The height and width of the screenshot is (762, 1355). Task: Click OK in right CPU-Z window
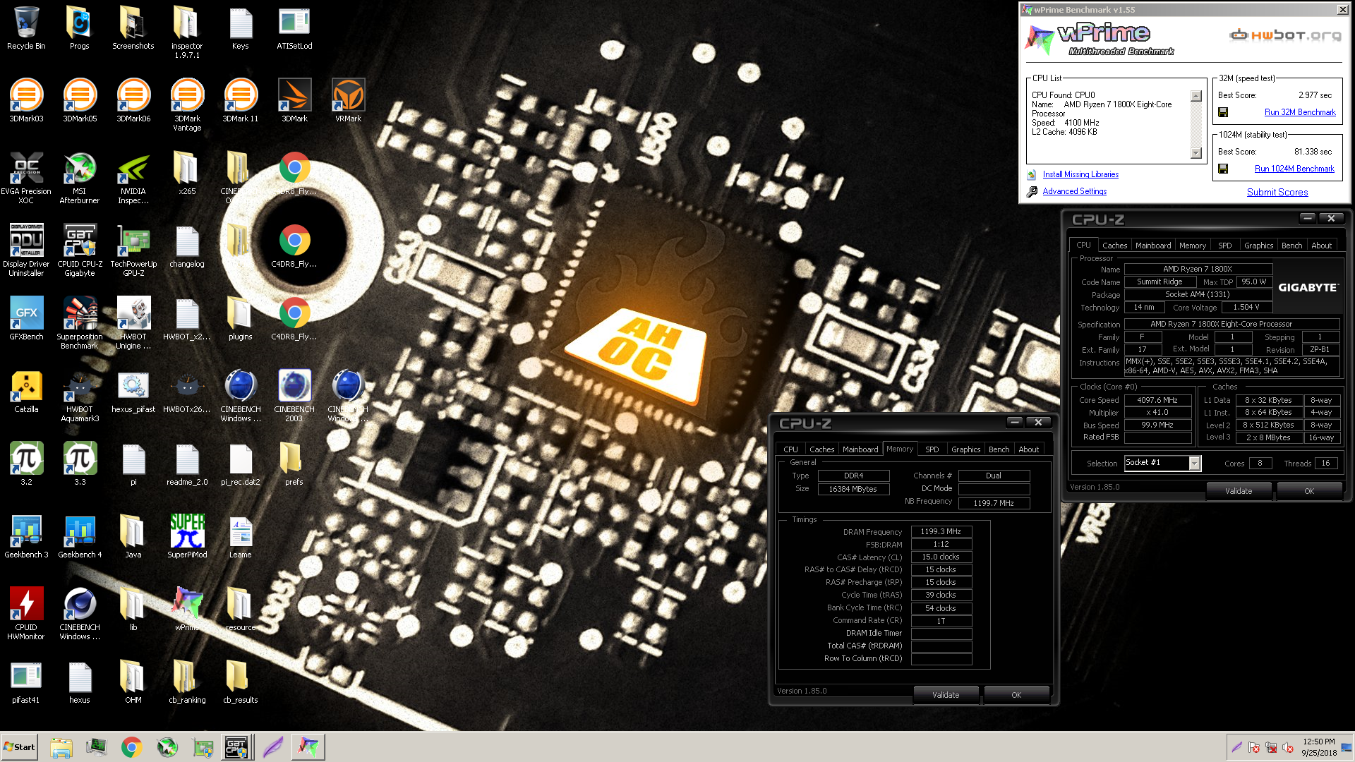pos(1309,491)
